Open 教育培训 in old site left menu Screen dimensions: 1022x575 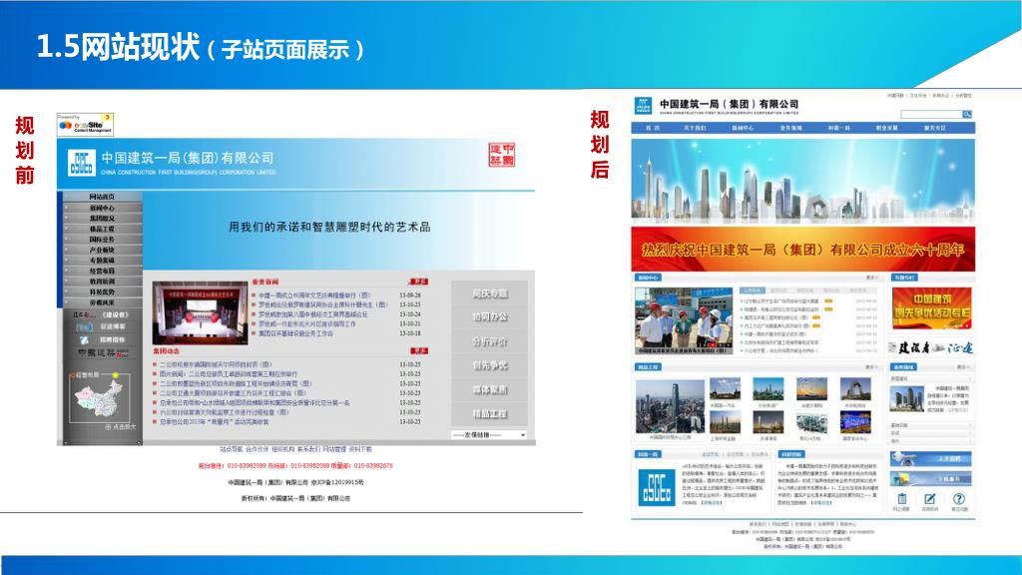click(x=103, y=281)
